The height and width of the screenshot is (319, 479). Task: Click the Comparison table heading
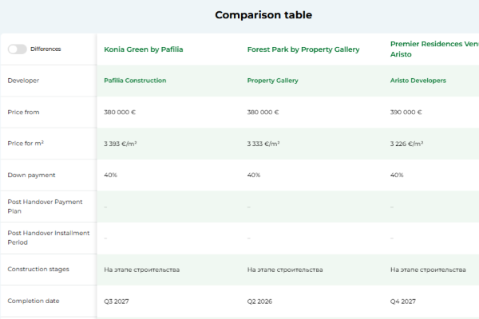263,15
